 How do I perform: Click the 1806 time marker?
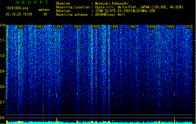[114, 27]
